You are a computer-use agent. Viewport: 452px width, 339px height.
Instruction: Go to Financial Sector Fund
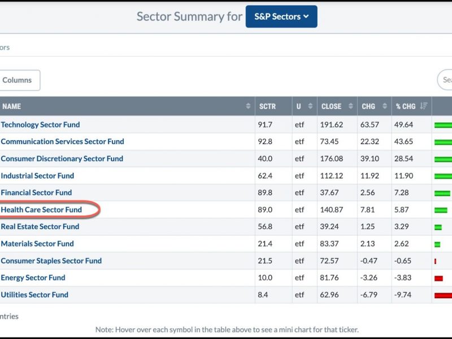[x=36, y=193]
